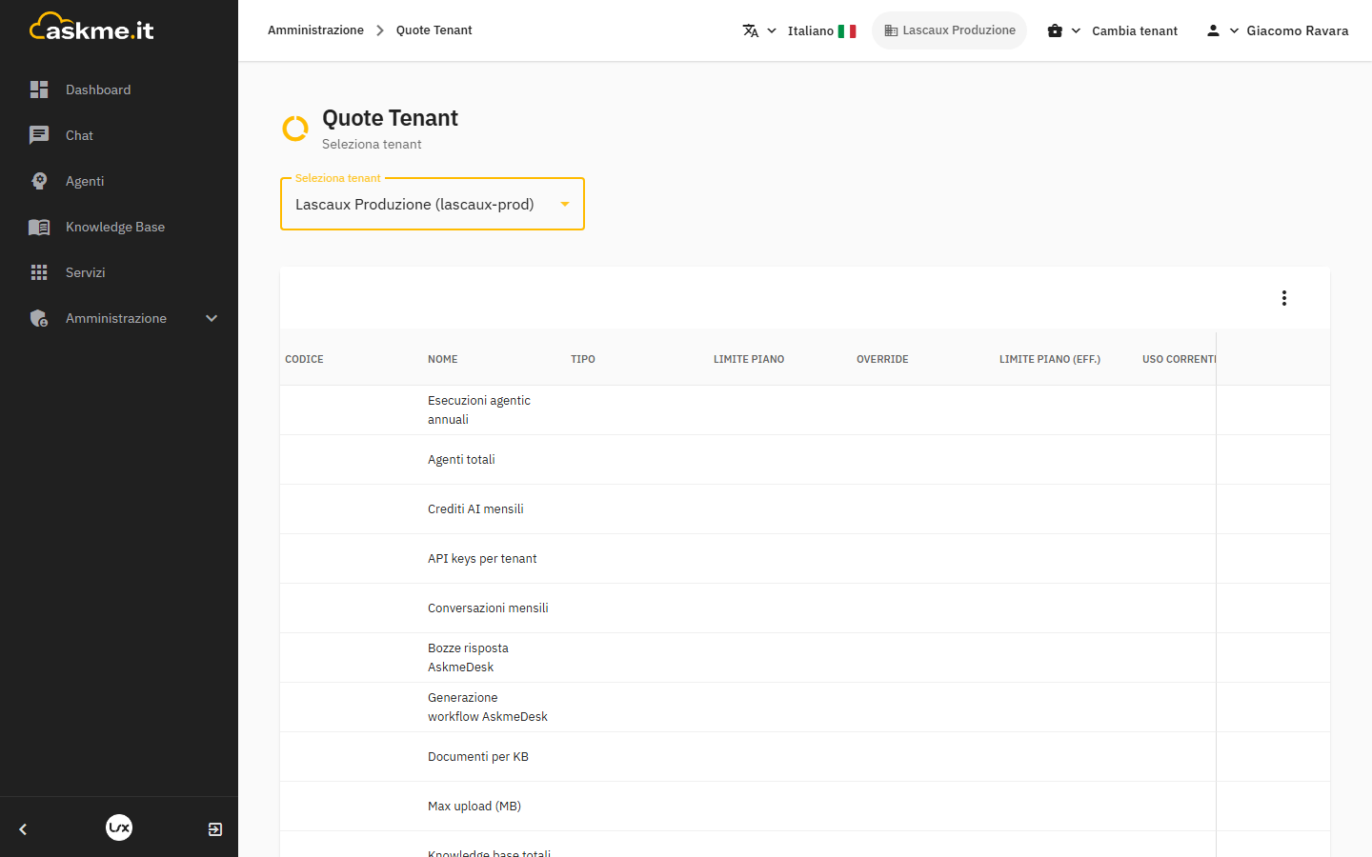Viewport: 1372px width, 857px height.
Task: Select the 'Generazione workflow AskmeDesk' row
Action: (x=805, y=708)
